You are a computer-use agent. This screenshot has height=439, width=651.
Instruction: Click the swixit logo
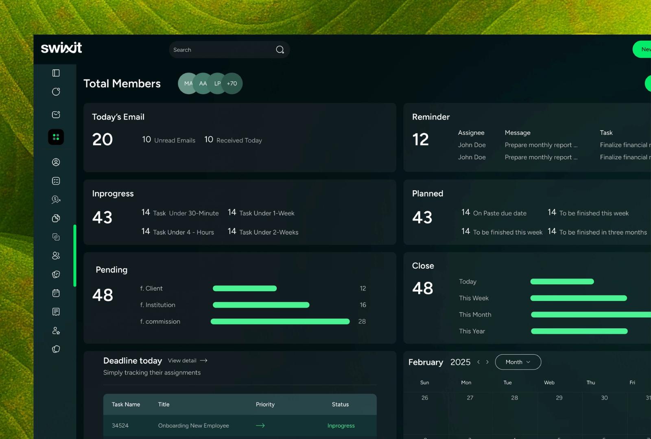coord(61,48)
